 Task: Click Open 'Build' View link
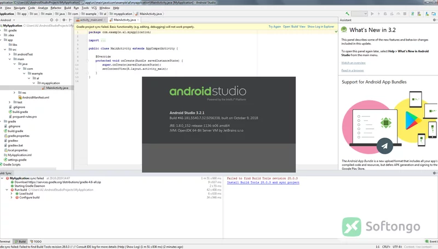click(x=294, y=27)
